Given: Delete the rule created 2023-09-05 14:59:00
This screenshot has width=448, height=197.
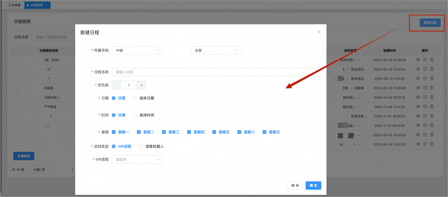Looking at the screenshot, I should pyautogui.click(x=432, y=135).
